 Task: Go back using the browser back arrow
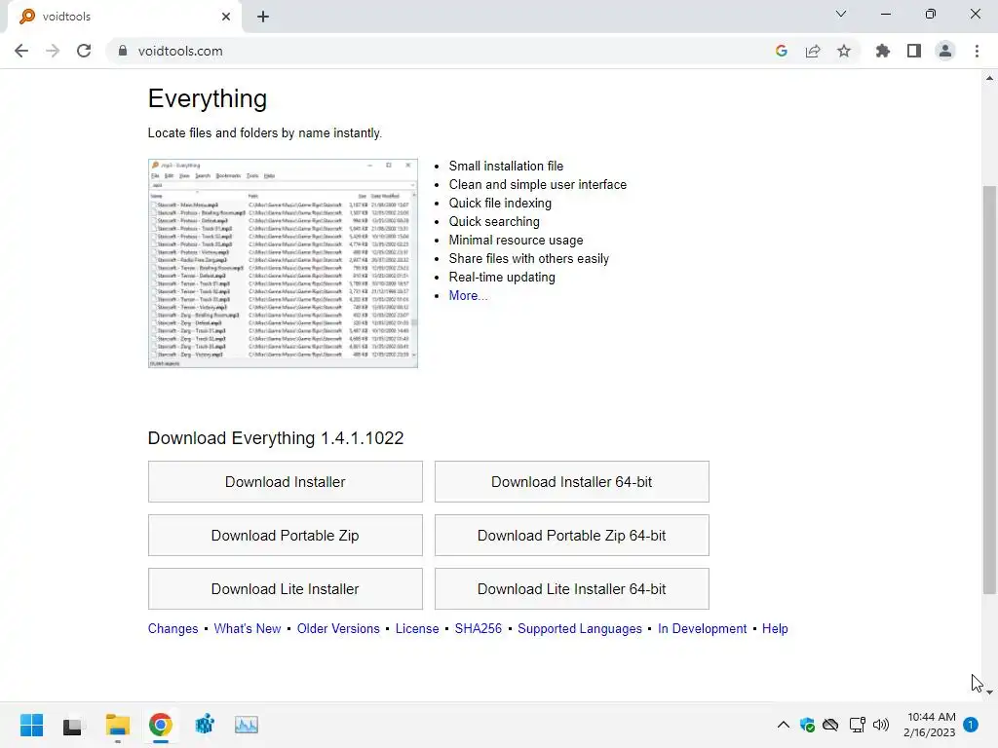point(21,51)
